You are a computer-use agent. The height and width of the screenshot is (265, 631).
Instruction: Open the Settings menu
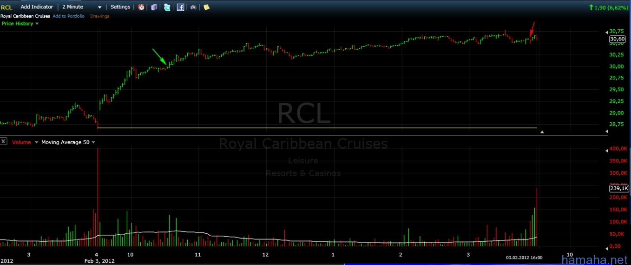[120, 7]
